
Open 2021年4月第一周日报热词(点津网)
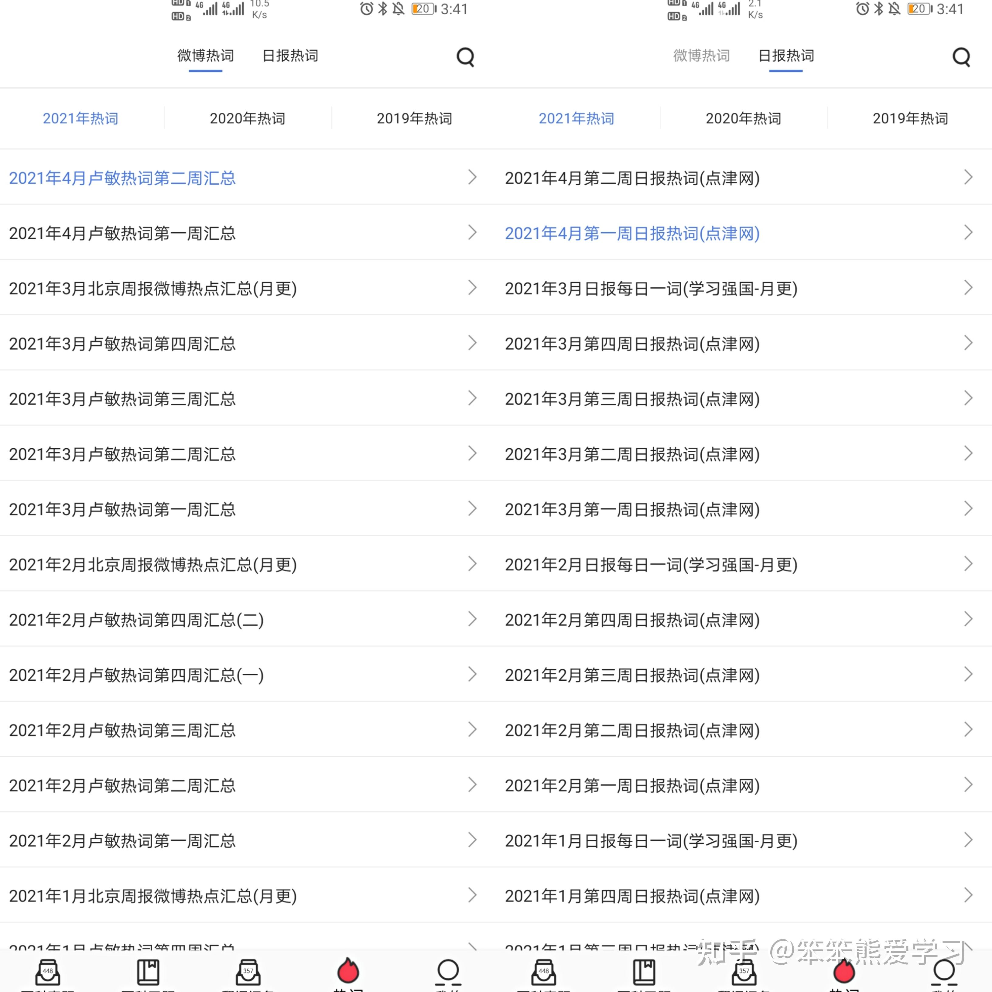(x=632, y=234)
